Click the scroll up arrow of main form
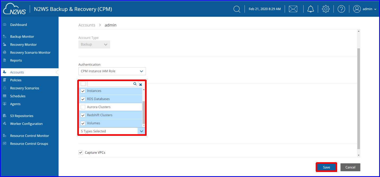Screen dimensions: 380x177 click(x=359, y=31)
